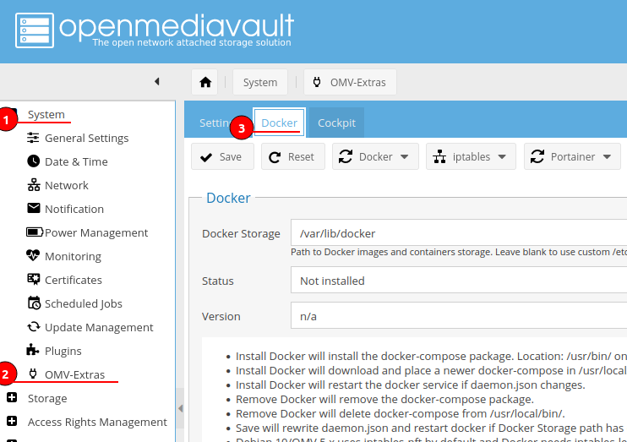Click the Save checkmark icon
Screen dimensions: 627x442
[x=206, y=157]
